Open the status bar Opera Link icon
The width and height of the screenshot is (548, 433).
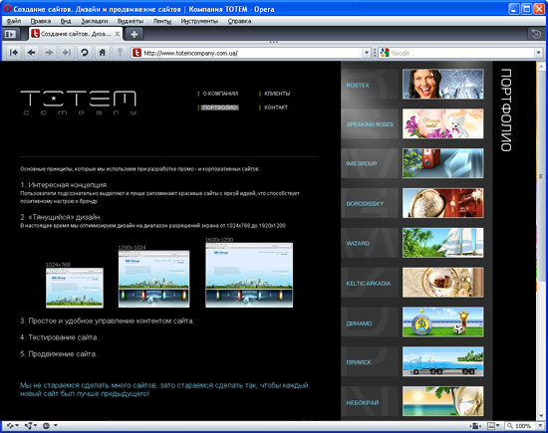pyautogui.click(x=11, y=426)
